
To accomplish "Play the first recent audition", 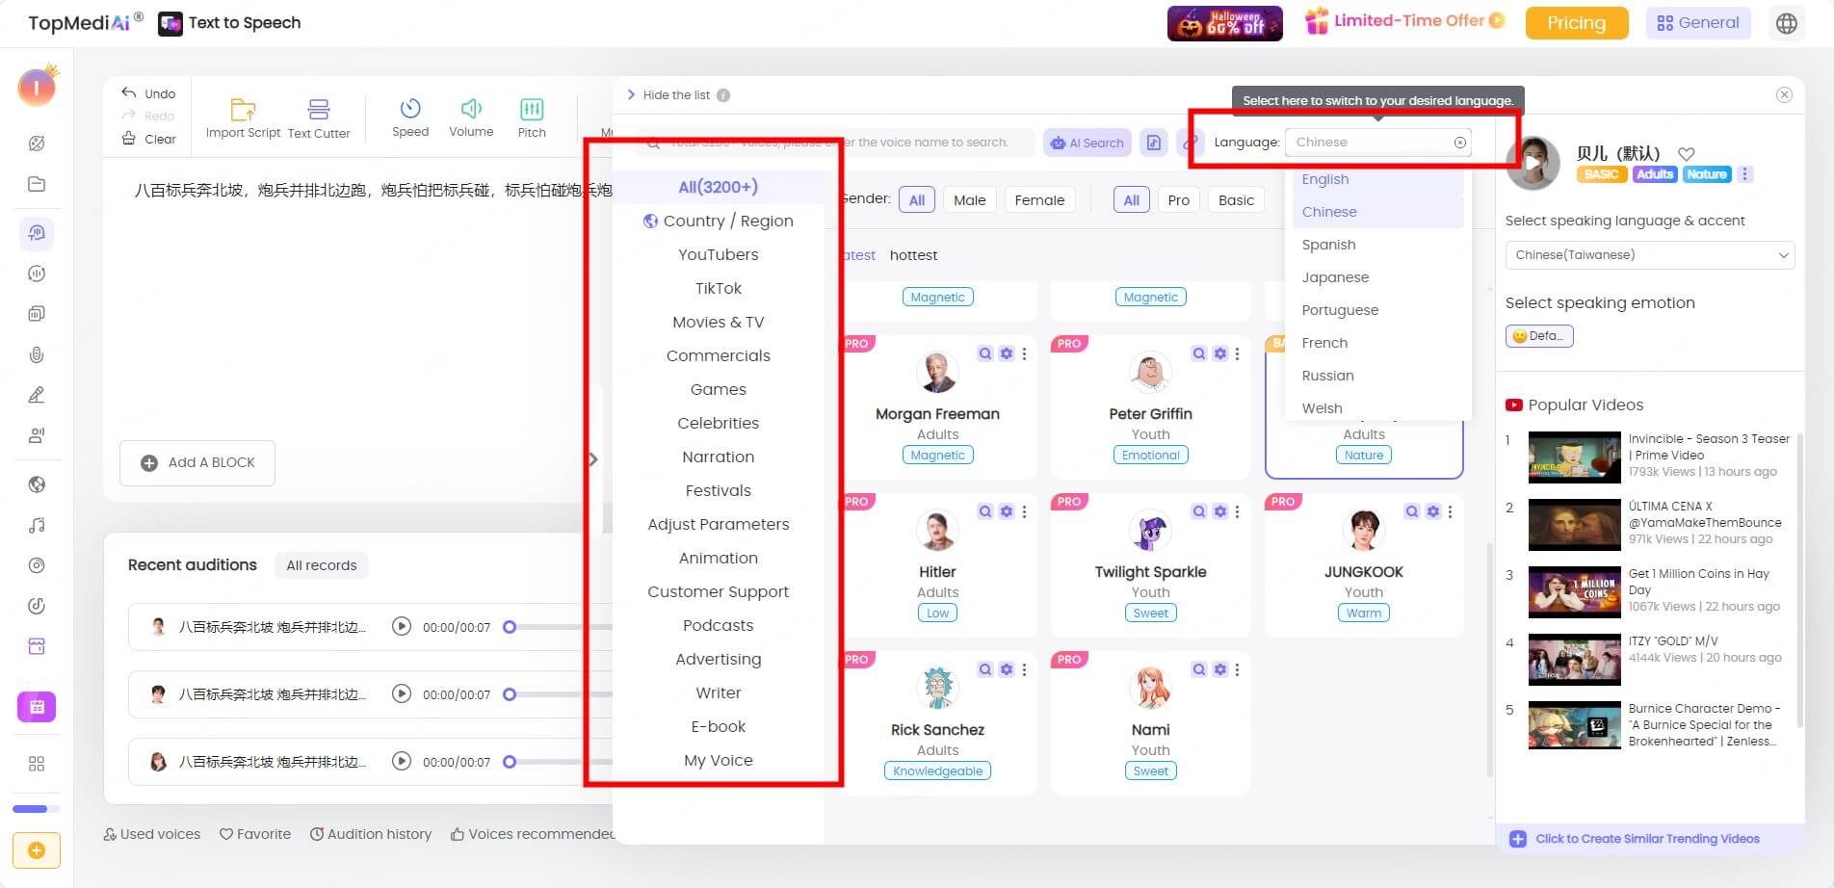I will (402, 627).
